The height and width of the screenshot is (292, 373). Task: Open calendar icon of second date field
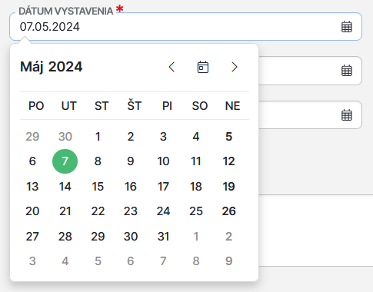(x=347, y=71)
